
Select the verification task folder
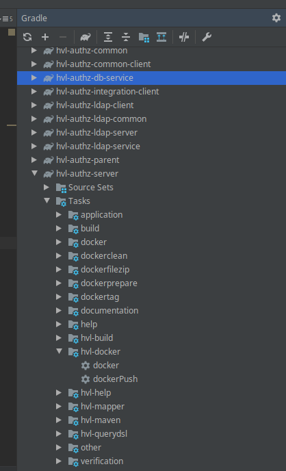pyautogui.click(x=102, y=461)
